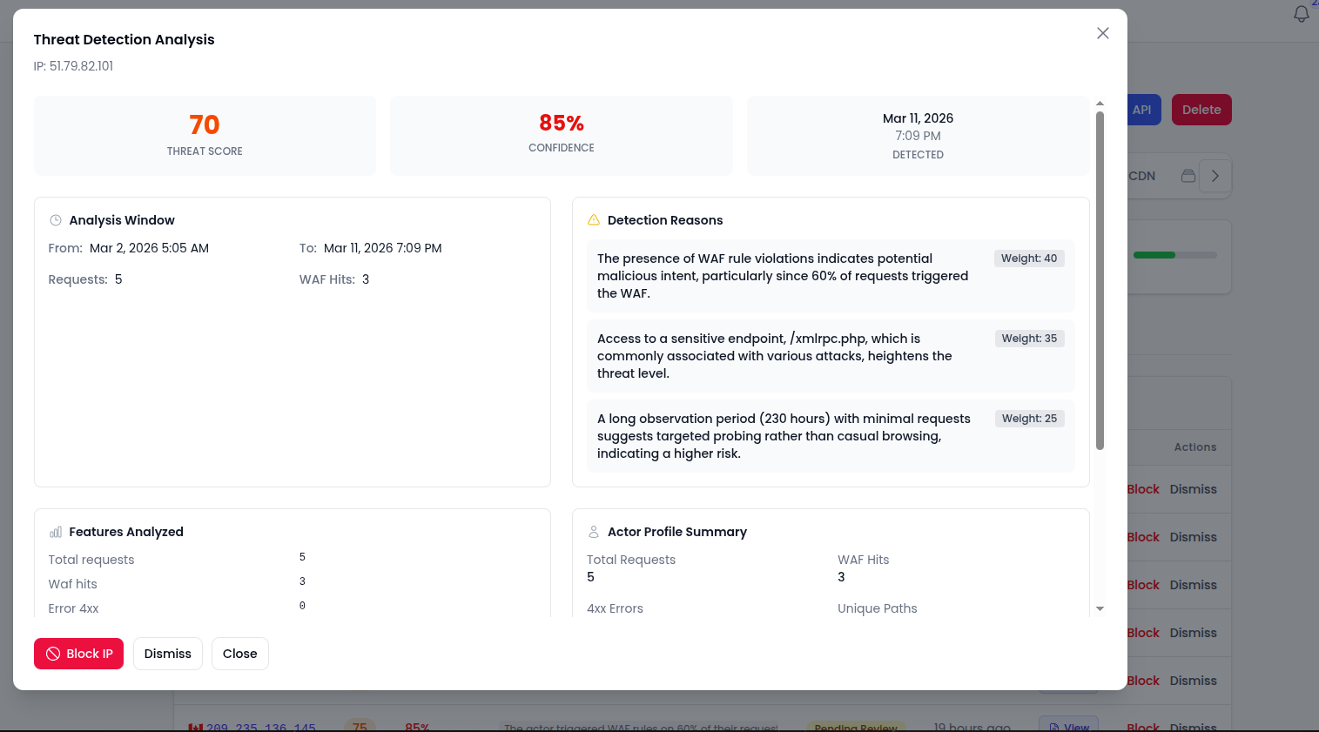The height and width of the screenshot is (732, 1319).
Task: Click the Weight: 25 badge
Action: click(x=1029, y=419)
